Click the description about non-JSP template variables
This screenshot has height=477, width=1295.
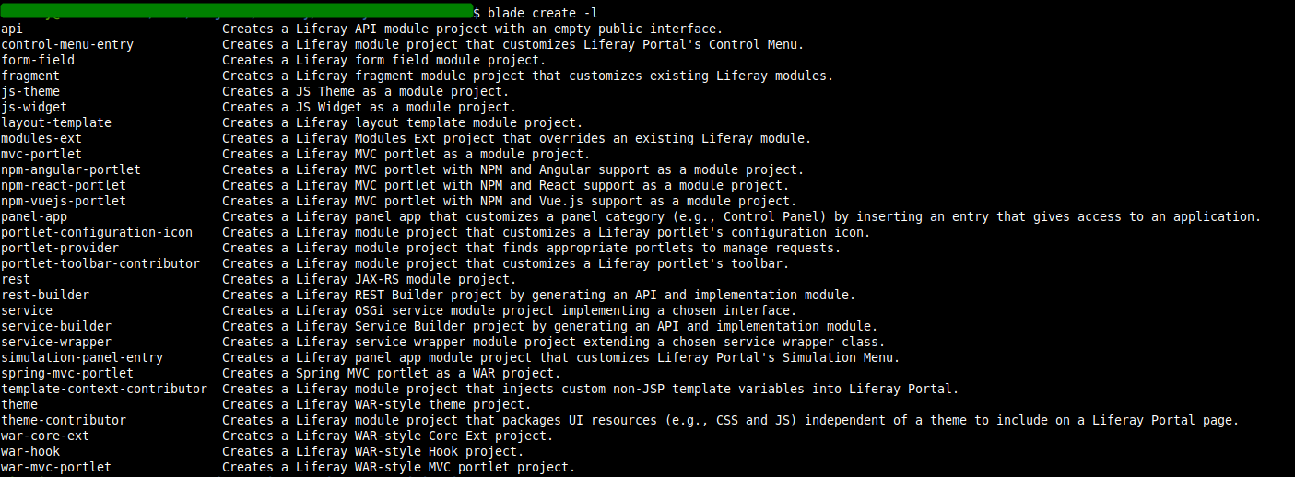click(x=591, y=389)
